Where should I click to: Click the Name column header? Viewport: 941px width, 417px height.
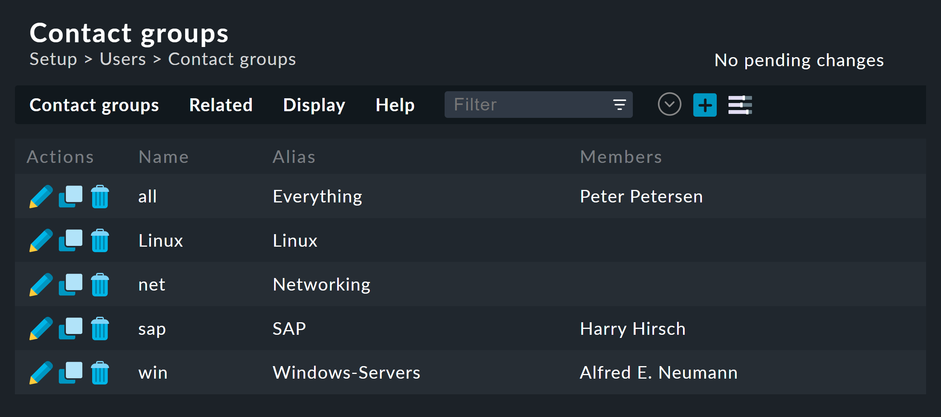point(164,157)
